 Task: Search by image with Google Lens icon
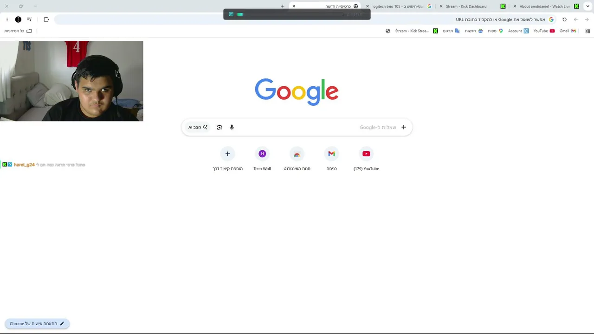[220, 127]
